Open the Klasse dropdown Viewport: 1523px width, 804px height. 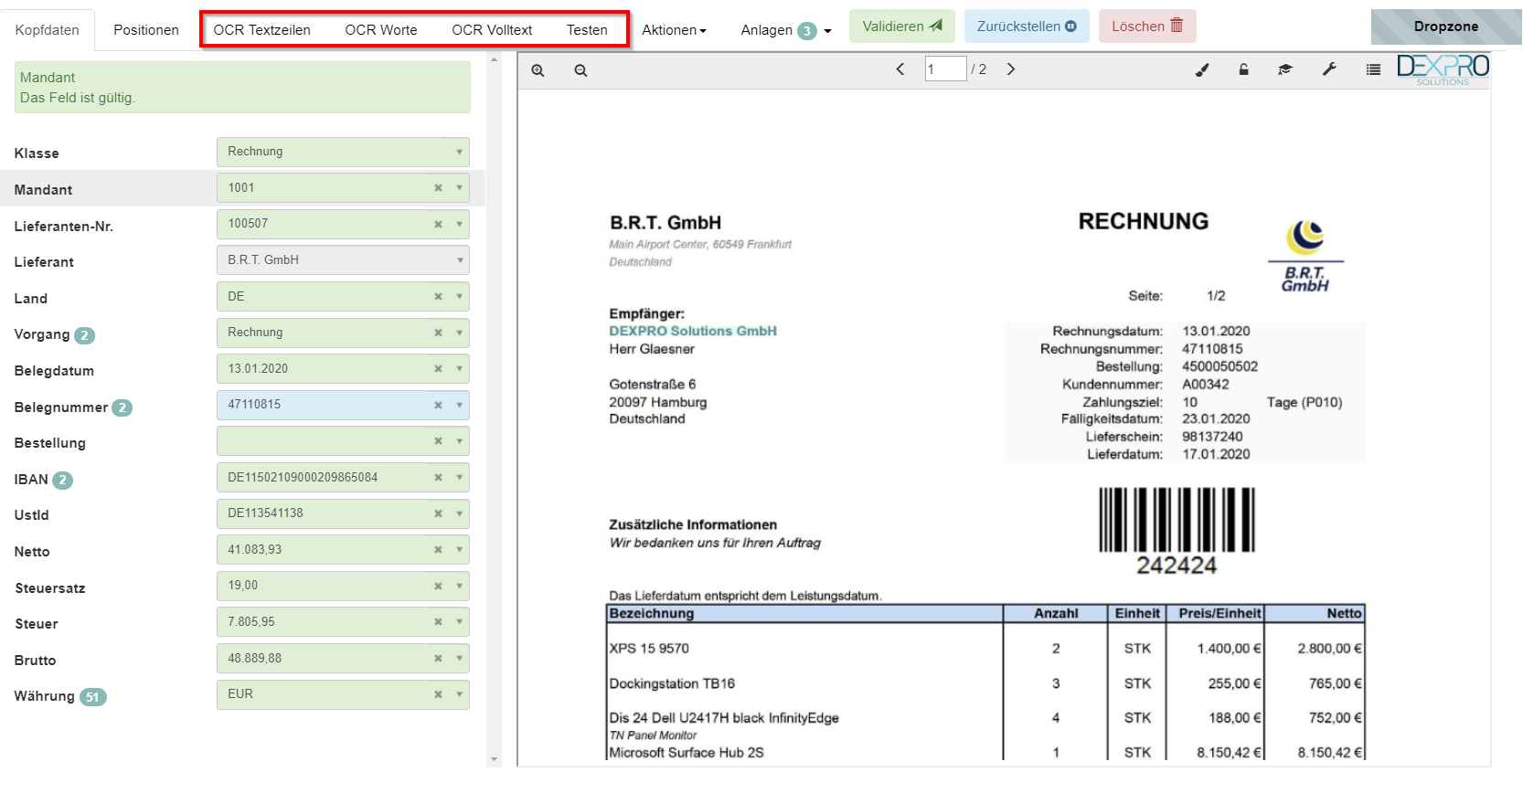(x=343, y=152)
